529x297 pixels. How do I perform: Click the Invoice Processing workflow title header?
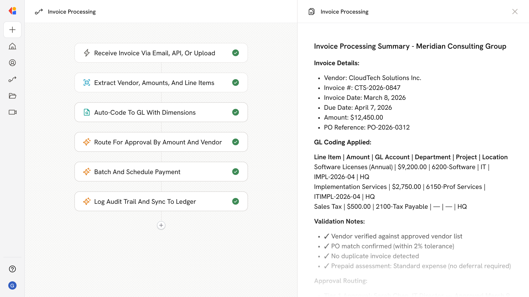[x=72, y=12]
